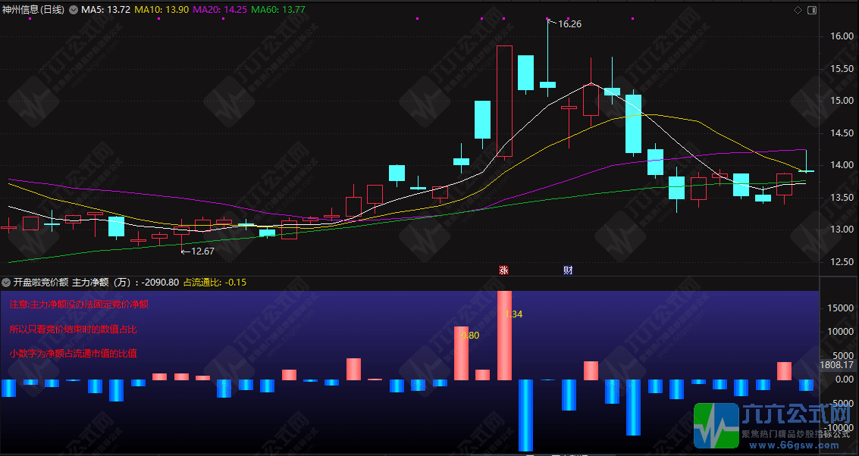Click the 1808.17 value tag on axis

[x=839, y=366]
